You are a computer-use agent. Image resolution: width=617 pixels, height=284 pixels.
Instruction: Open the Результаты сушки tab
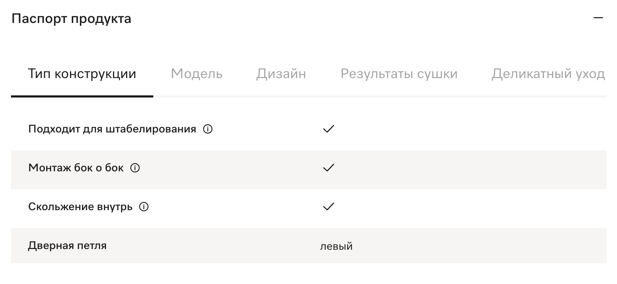pyautogui.click(x=399, y=73)
